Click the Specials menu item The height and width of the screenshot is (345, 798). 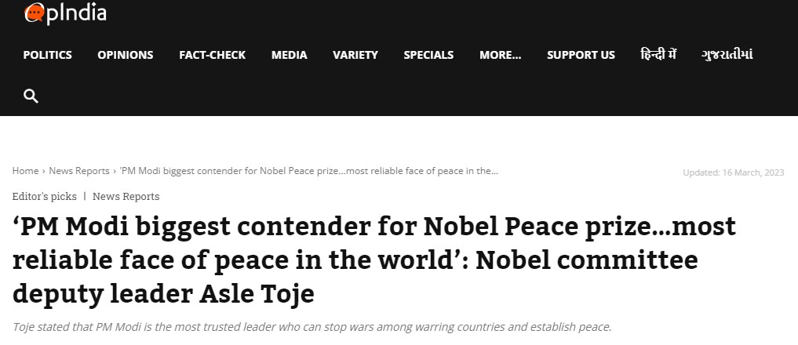pos(428,55)
